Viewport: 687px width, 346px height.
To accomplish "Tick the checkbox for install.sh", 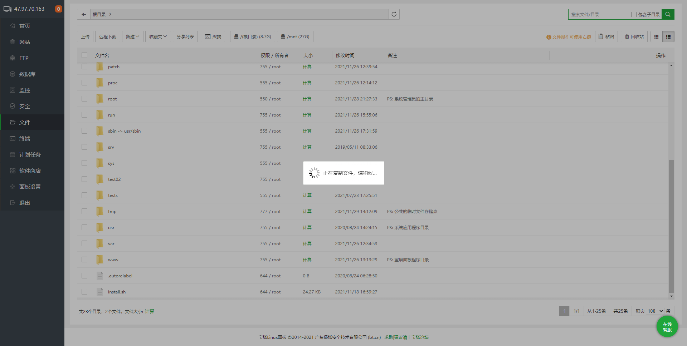I will tap(84, 292).
